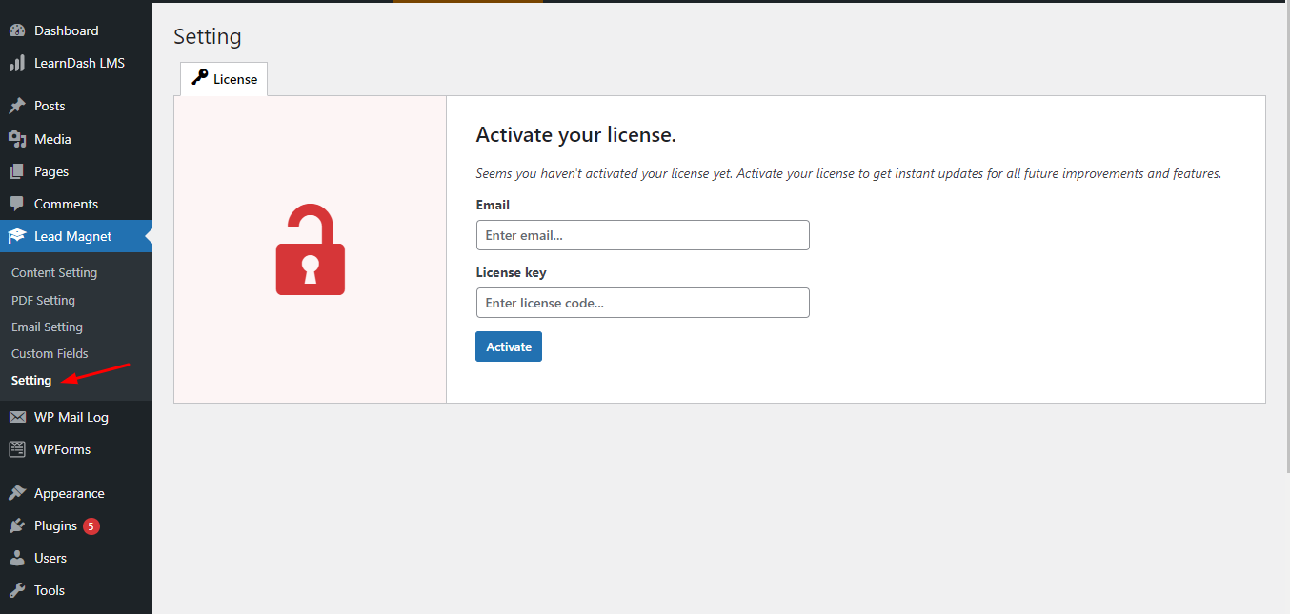1290x614 pixels.
Task: Click the Plugins plug icon
Action: (17, 526)
